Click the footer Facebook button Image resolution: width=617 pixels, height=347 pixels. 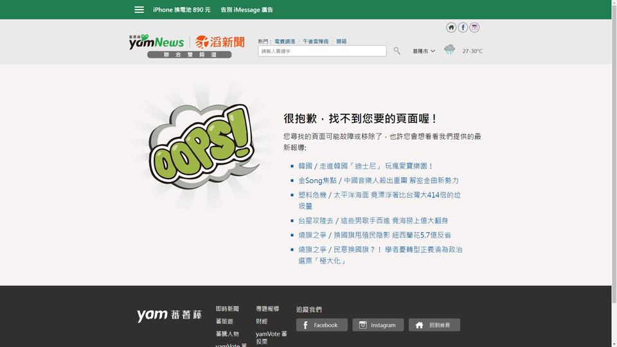pos(322,325)
